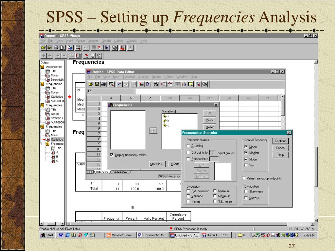
Task: Click Weight Cases scale icon
Action: 184,84
